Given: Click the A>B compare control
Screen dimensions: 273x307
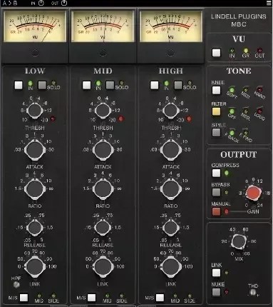Looking at the screenshot, I should point(10,3).
